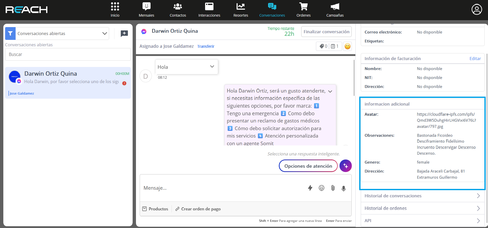The image size is (488, 228).
Task: Go to Mensajes section
Action: click(146, 10)
